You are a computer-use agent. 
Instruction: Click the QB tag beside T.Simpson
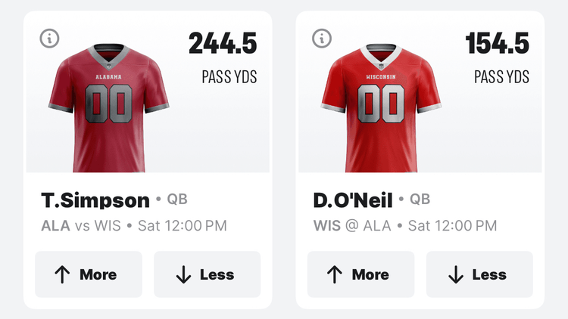tap(177, 200)
